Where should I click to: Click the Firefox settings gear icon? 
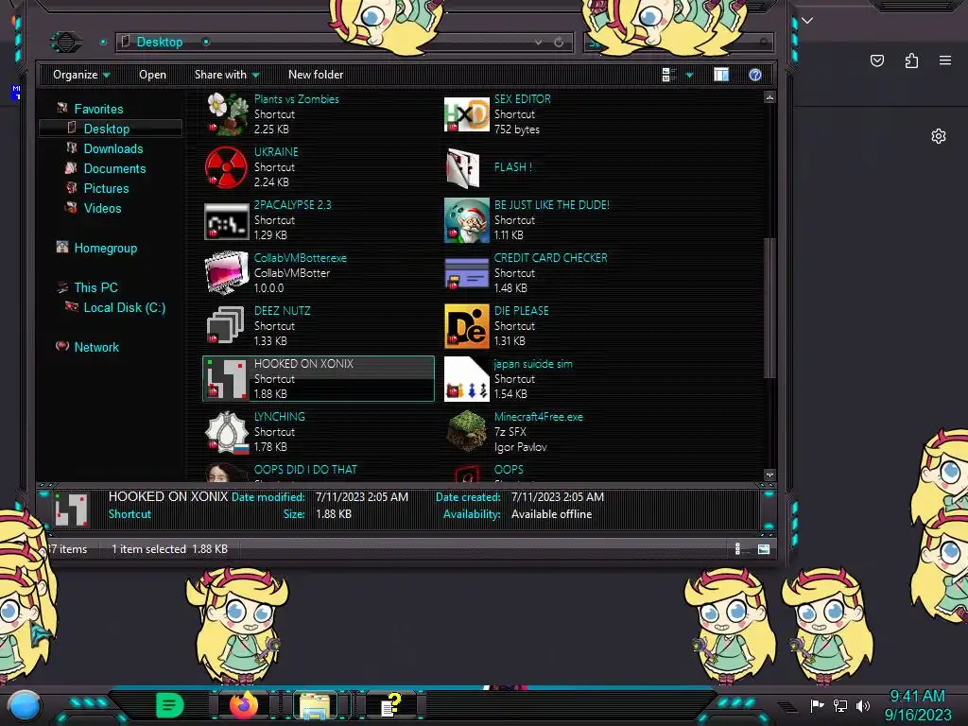[x=939, y=136]
